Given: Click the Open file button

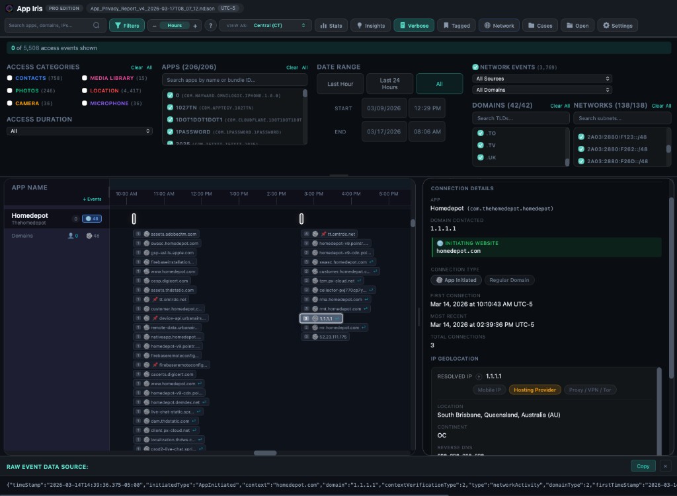Looking at the screenshot, I should pos(578,26).
